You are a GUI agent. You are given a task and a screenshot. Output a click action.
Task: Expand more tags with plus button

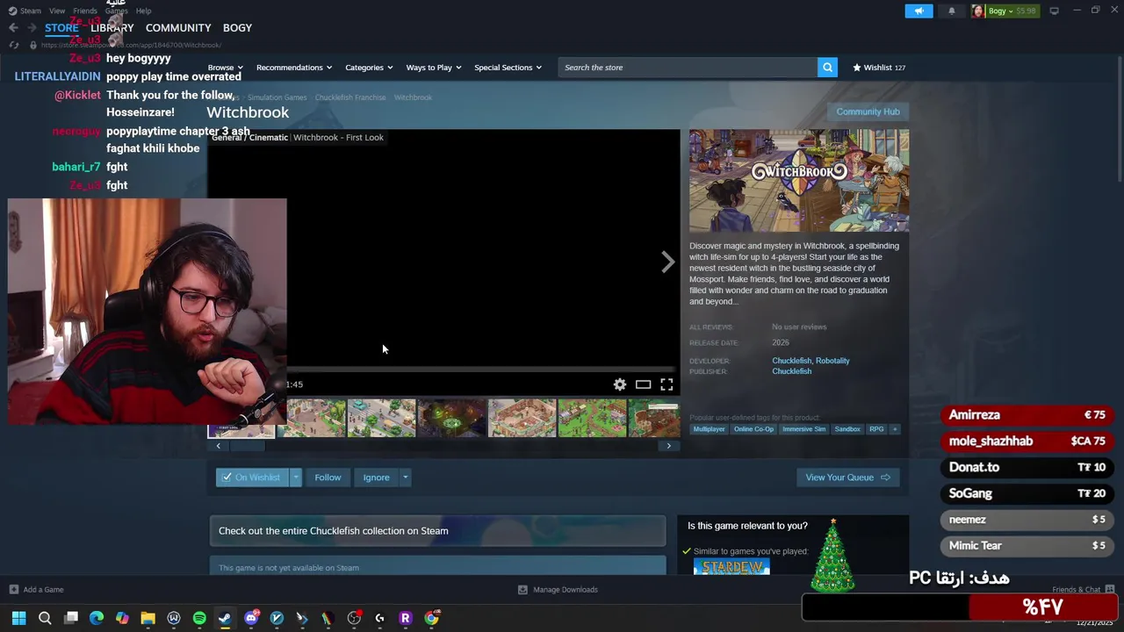click(895, 429)
